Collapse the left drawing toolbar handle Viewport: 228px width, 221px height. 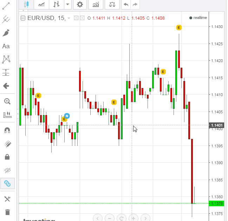tap(18, 114)
